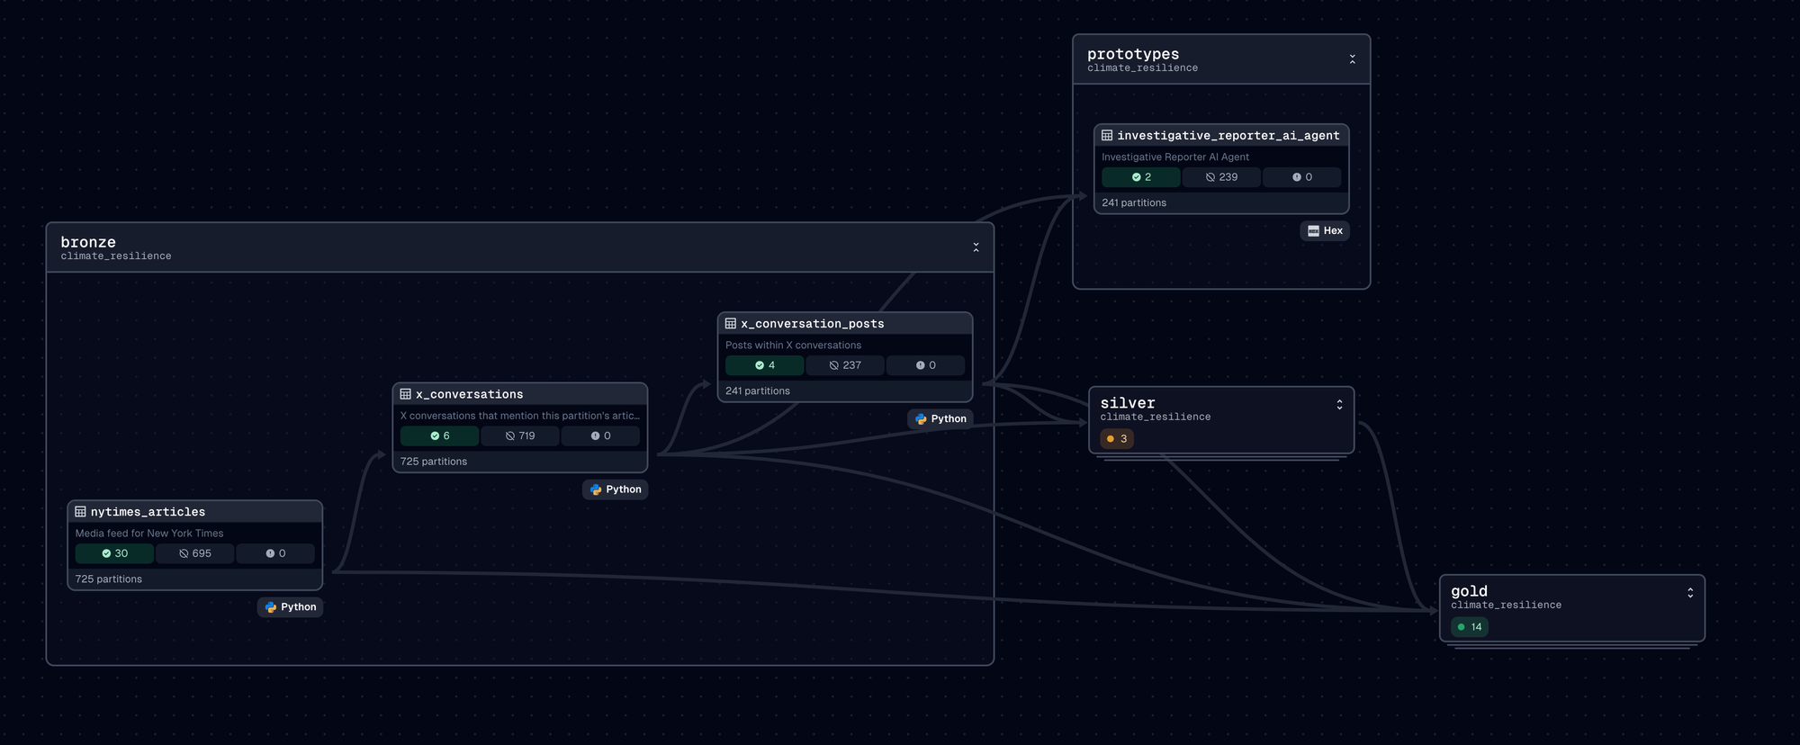The height and width of the screenshot is (745, 1800).
Task: Click the orange status badge 3 in silver
Action: point(1117,439)
